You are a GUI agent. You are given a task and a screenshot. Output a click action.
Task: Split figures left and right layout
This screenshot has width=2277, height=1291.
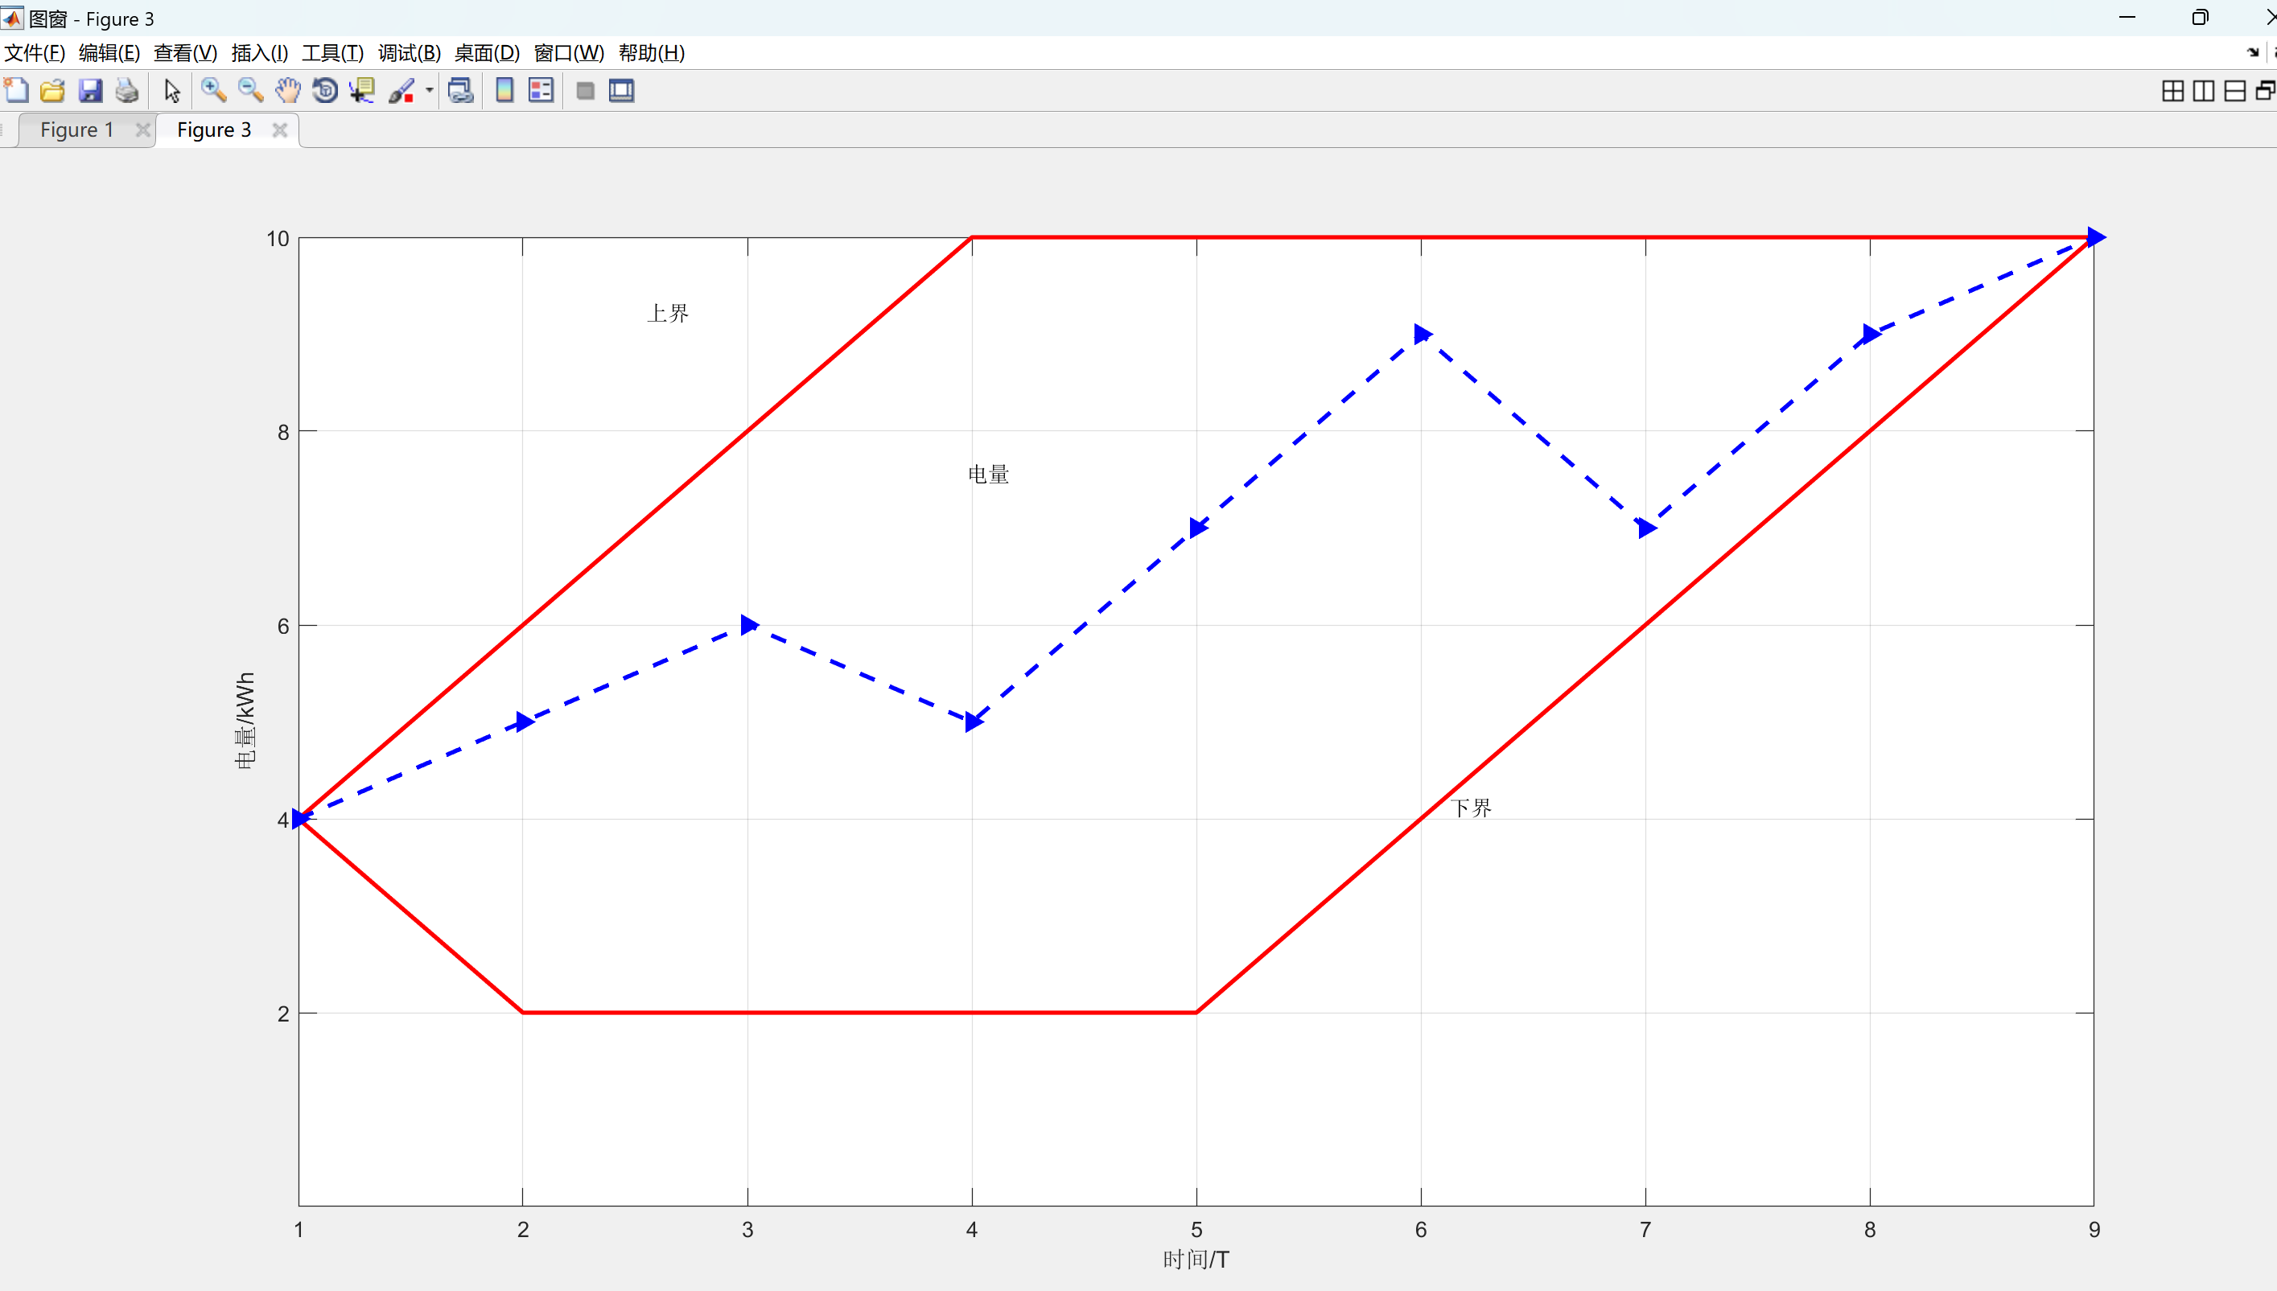point(2204,90)
